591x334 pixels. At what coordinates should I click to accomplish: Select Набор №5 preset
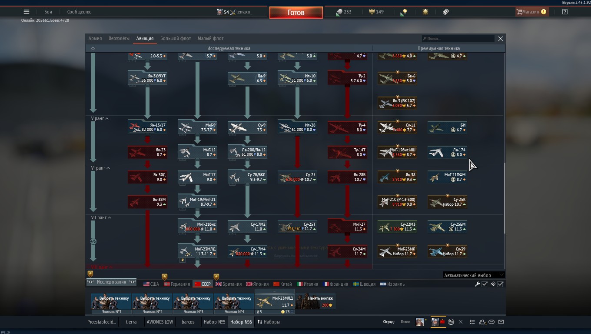[214, 322]
